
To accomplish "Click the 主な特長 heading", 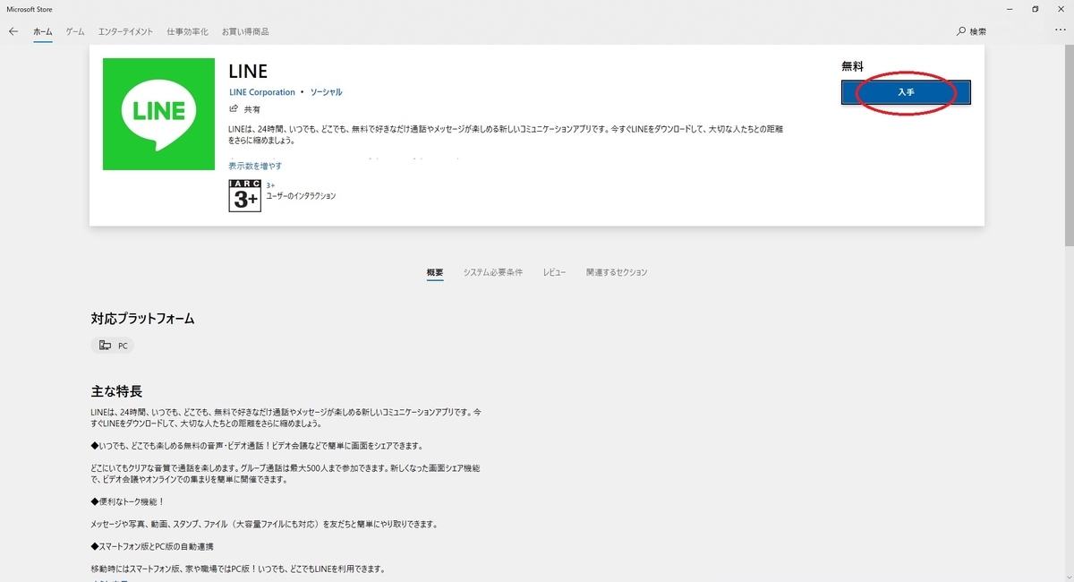I will [x=116, y=391].
